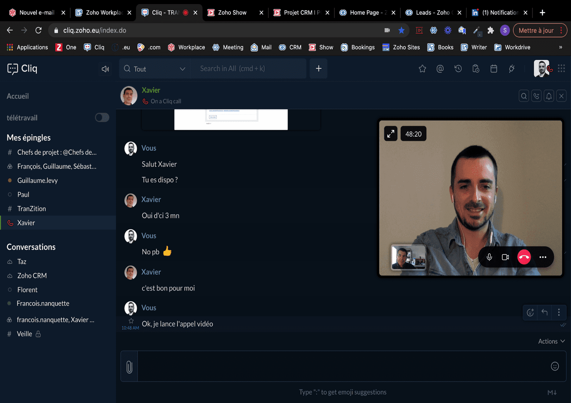
Task: Reload the page
Action: tap(39, 30)
